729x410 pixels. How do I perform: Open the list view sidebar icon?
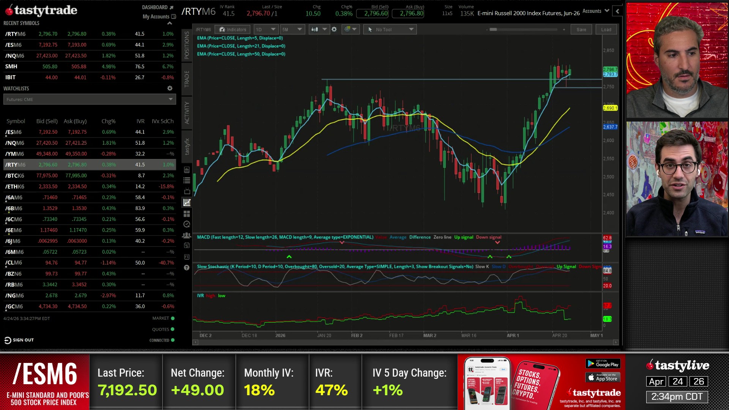pyautogui.click(x=187, y=181)
